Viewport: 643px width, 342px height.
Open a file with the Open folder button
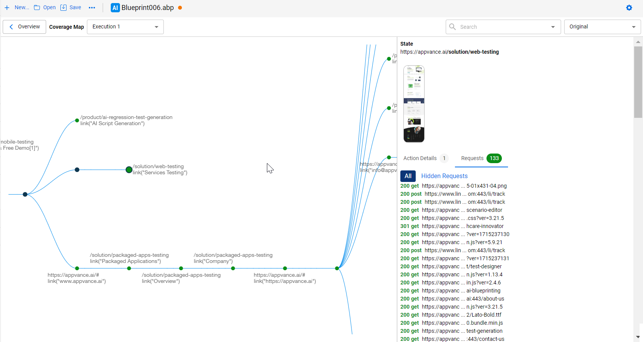tap(45, 7)
